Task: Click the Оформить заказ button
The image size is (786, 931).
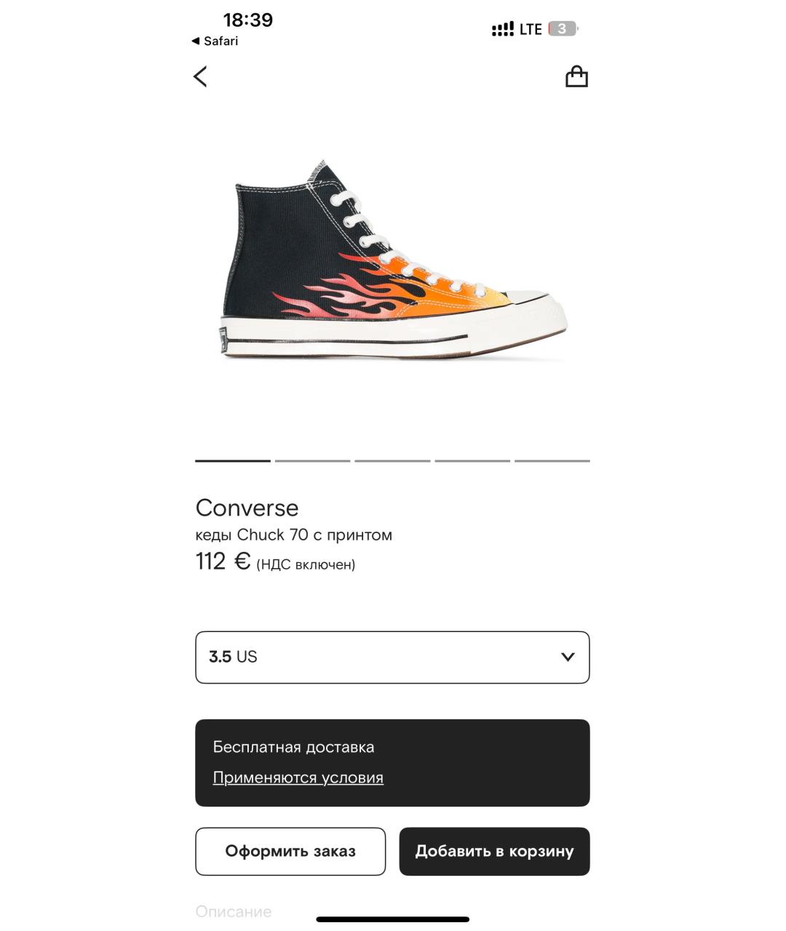Action: [x=290, y=851]
